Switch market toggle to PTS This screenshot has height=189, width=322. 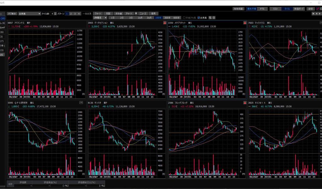[262, 9]
